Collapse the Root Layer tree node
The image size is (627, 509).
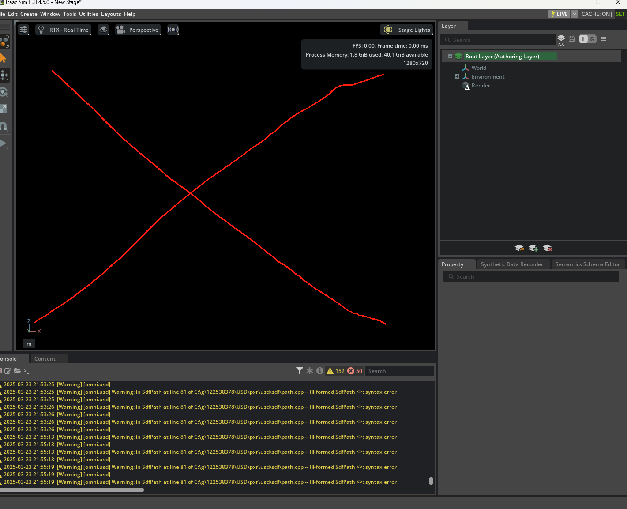450,56
